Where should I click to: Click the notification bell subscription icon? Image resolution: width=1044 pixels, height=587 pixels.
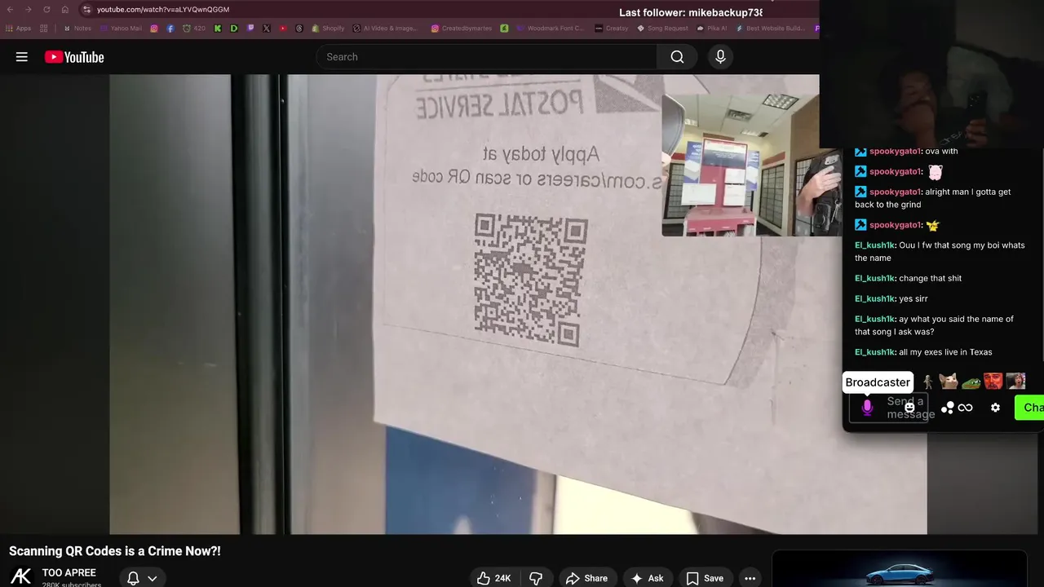[133, 578]
